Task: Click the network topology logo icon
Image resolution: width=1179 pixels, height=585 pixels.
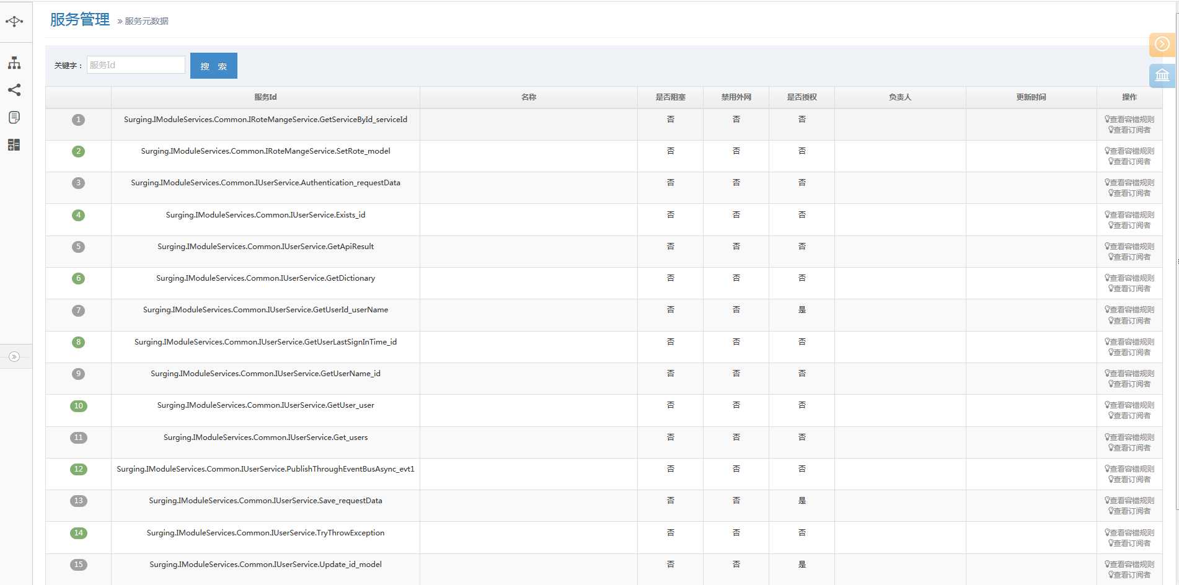Action: pyautogui.click(x=14, y=22)
